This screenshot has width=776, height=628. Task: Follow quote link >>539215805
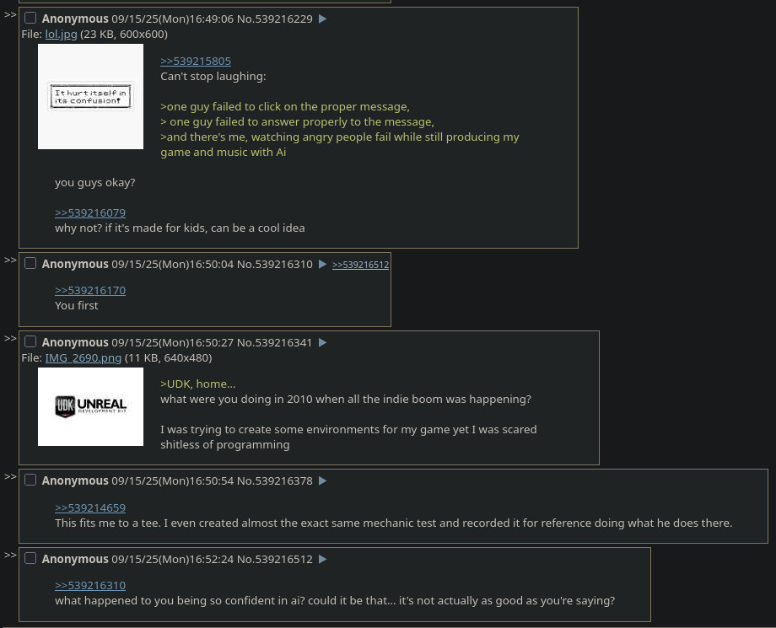pos(196,61)
